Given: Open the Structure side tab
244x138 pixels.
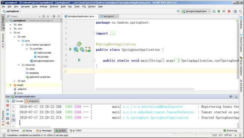Looking at the screenshot, I should [3, 41].
